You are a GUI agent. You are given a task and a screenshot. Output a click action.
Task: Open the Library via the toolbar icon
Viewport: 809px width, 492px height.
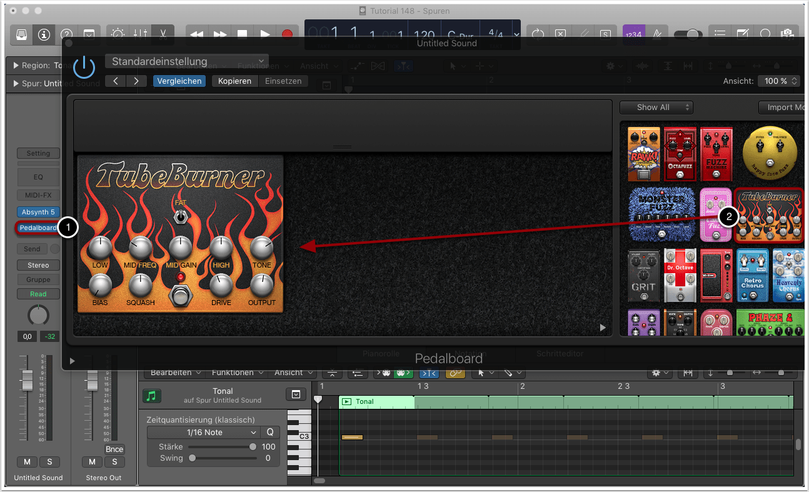21,34
